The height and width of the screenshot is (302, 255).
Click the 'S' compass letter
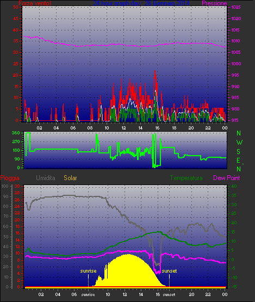[239, 152]
